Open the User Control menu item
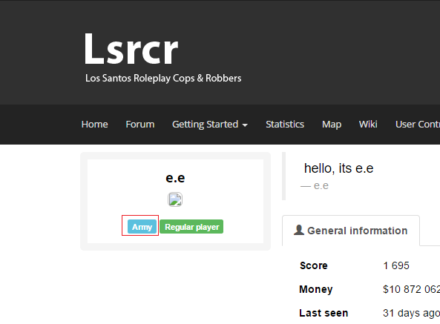 pos(418,124)
